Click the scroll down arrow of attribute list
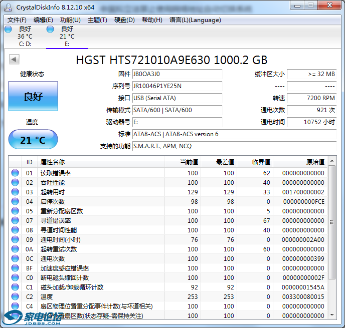 coord(332,315)
